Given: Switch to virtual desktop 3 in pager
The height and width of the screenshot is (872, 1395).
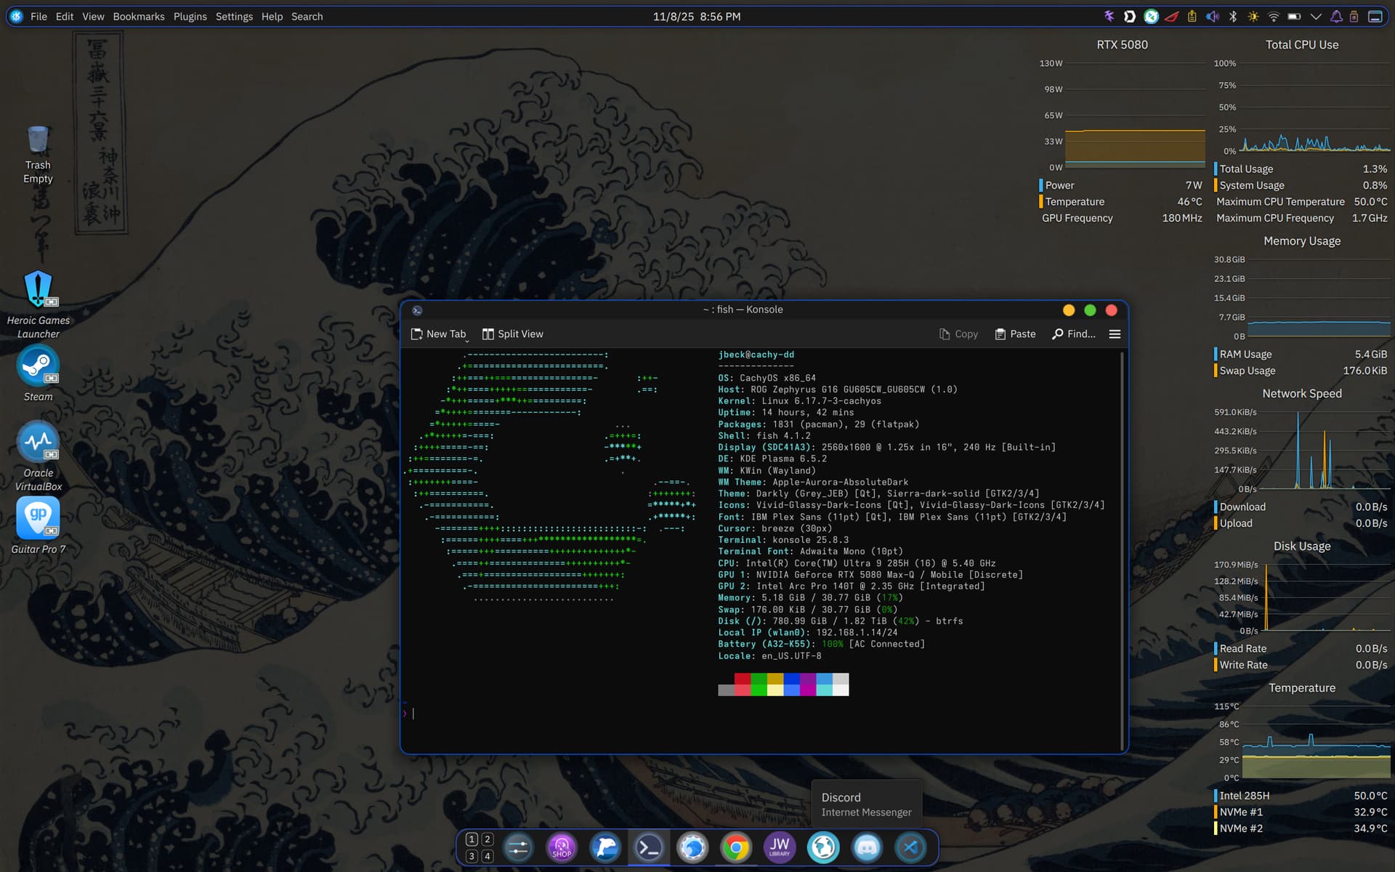Looking at the screenshot, I should (x=472, y=856).
